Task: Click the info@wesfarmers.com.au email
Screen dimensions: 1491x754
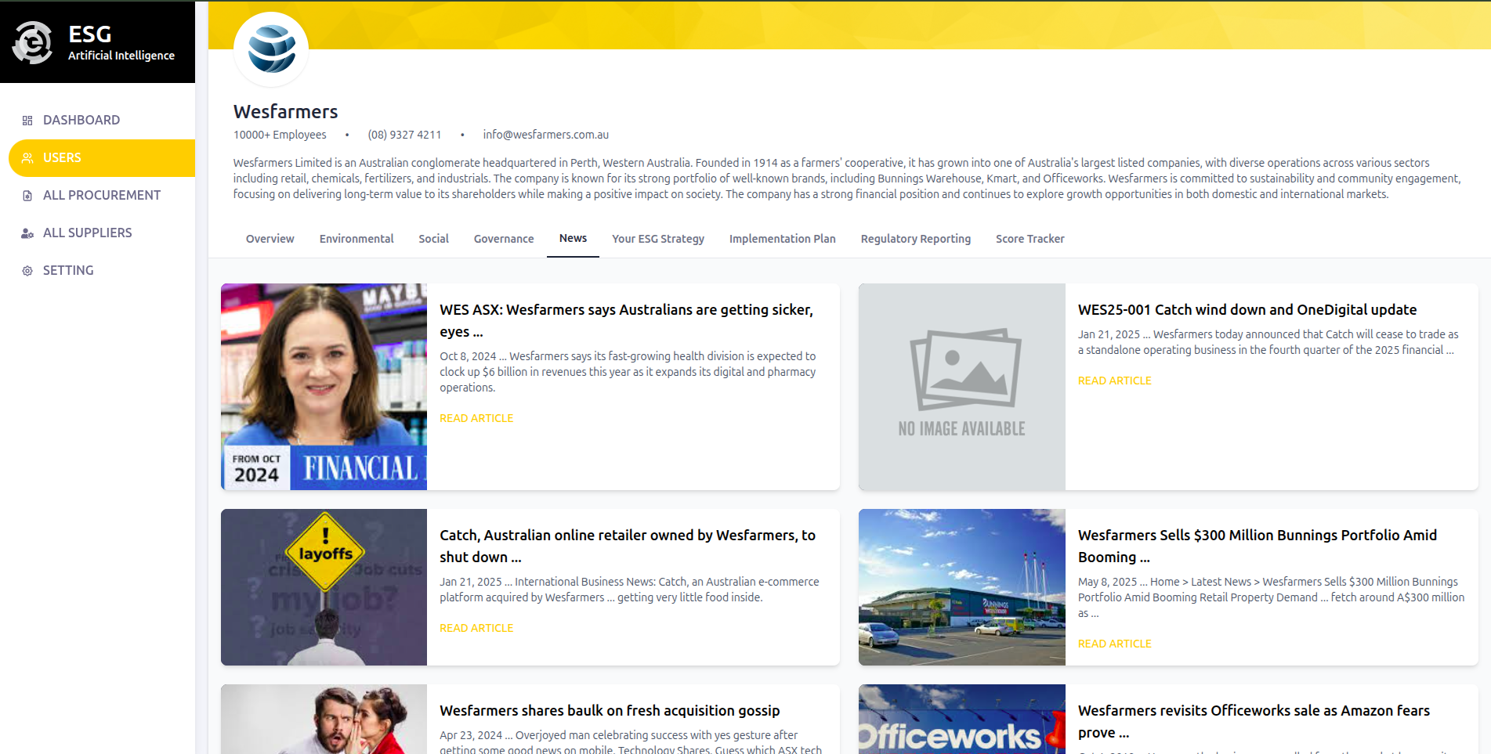Action: pos(546,135)
